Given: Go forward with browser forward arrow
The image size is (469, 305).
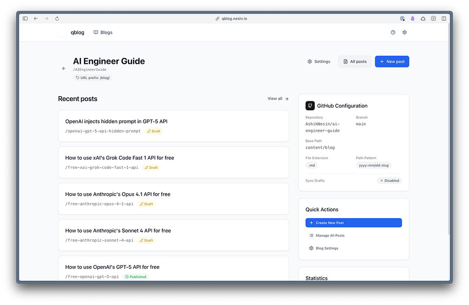Looking at the screenshot, I should [46, 19].
